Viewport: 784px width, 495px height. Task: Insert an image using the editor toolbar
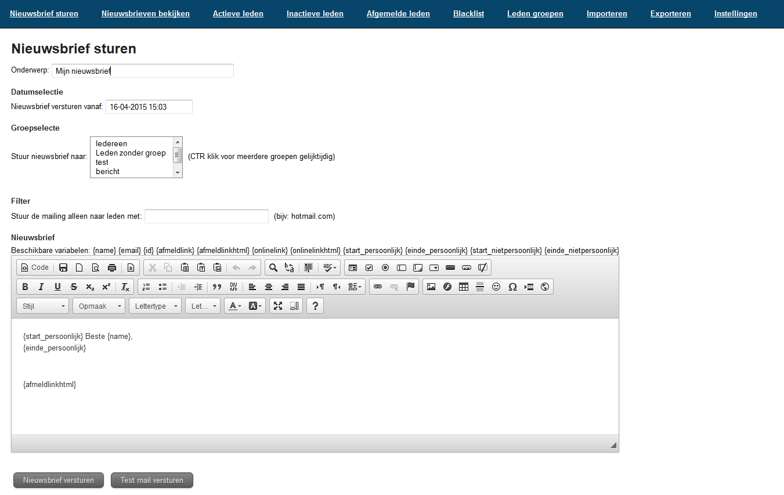[431, 287]
